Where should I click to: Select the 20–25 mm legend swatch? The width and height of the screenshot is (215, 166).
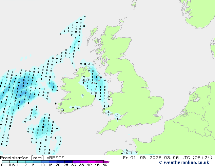60,162
